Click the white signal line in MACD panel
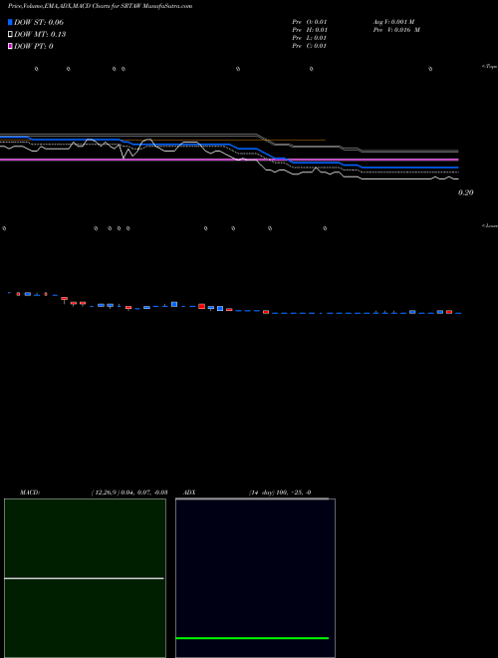The height and width of the screenshot is (658, 498). [x=84, y=578]
